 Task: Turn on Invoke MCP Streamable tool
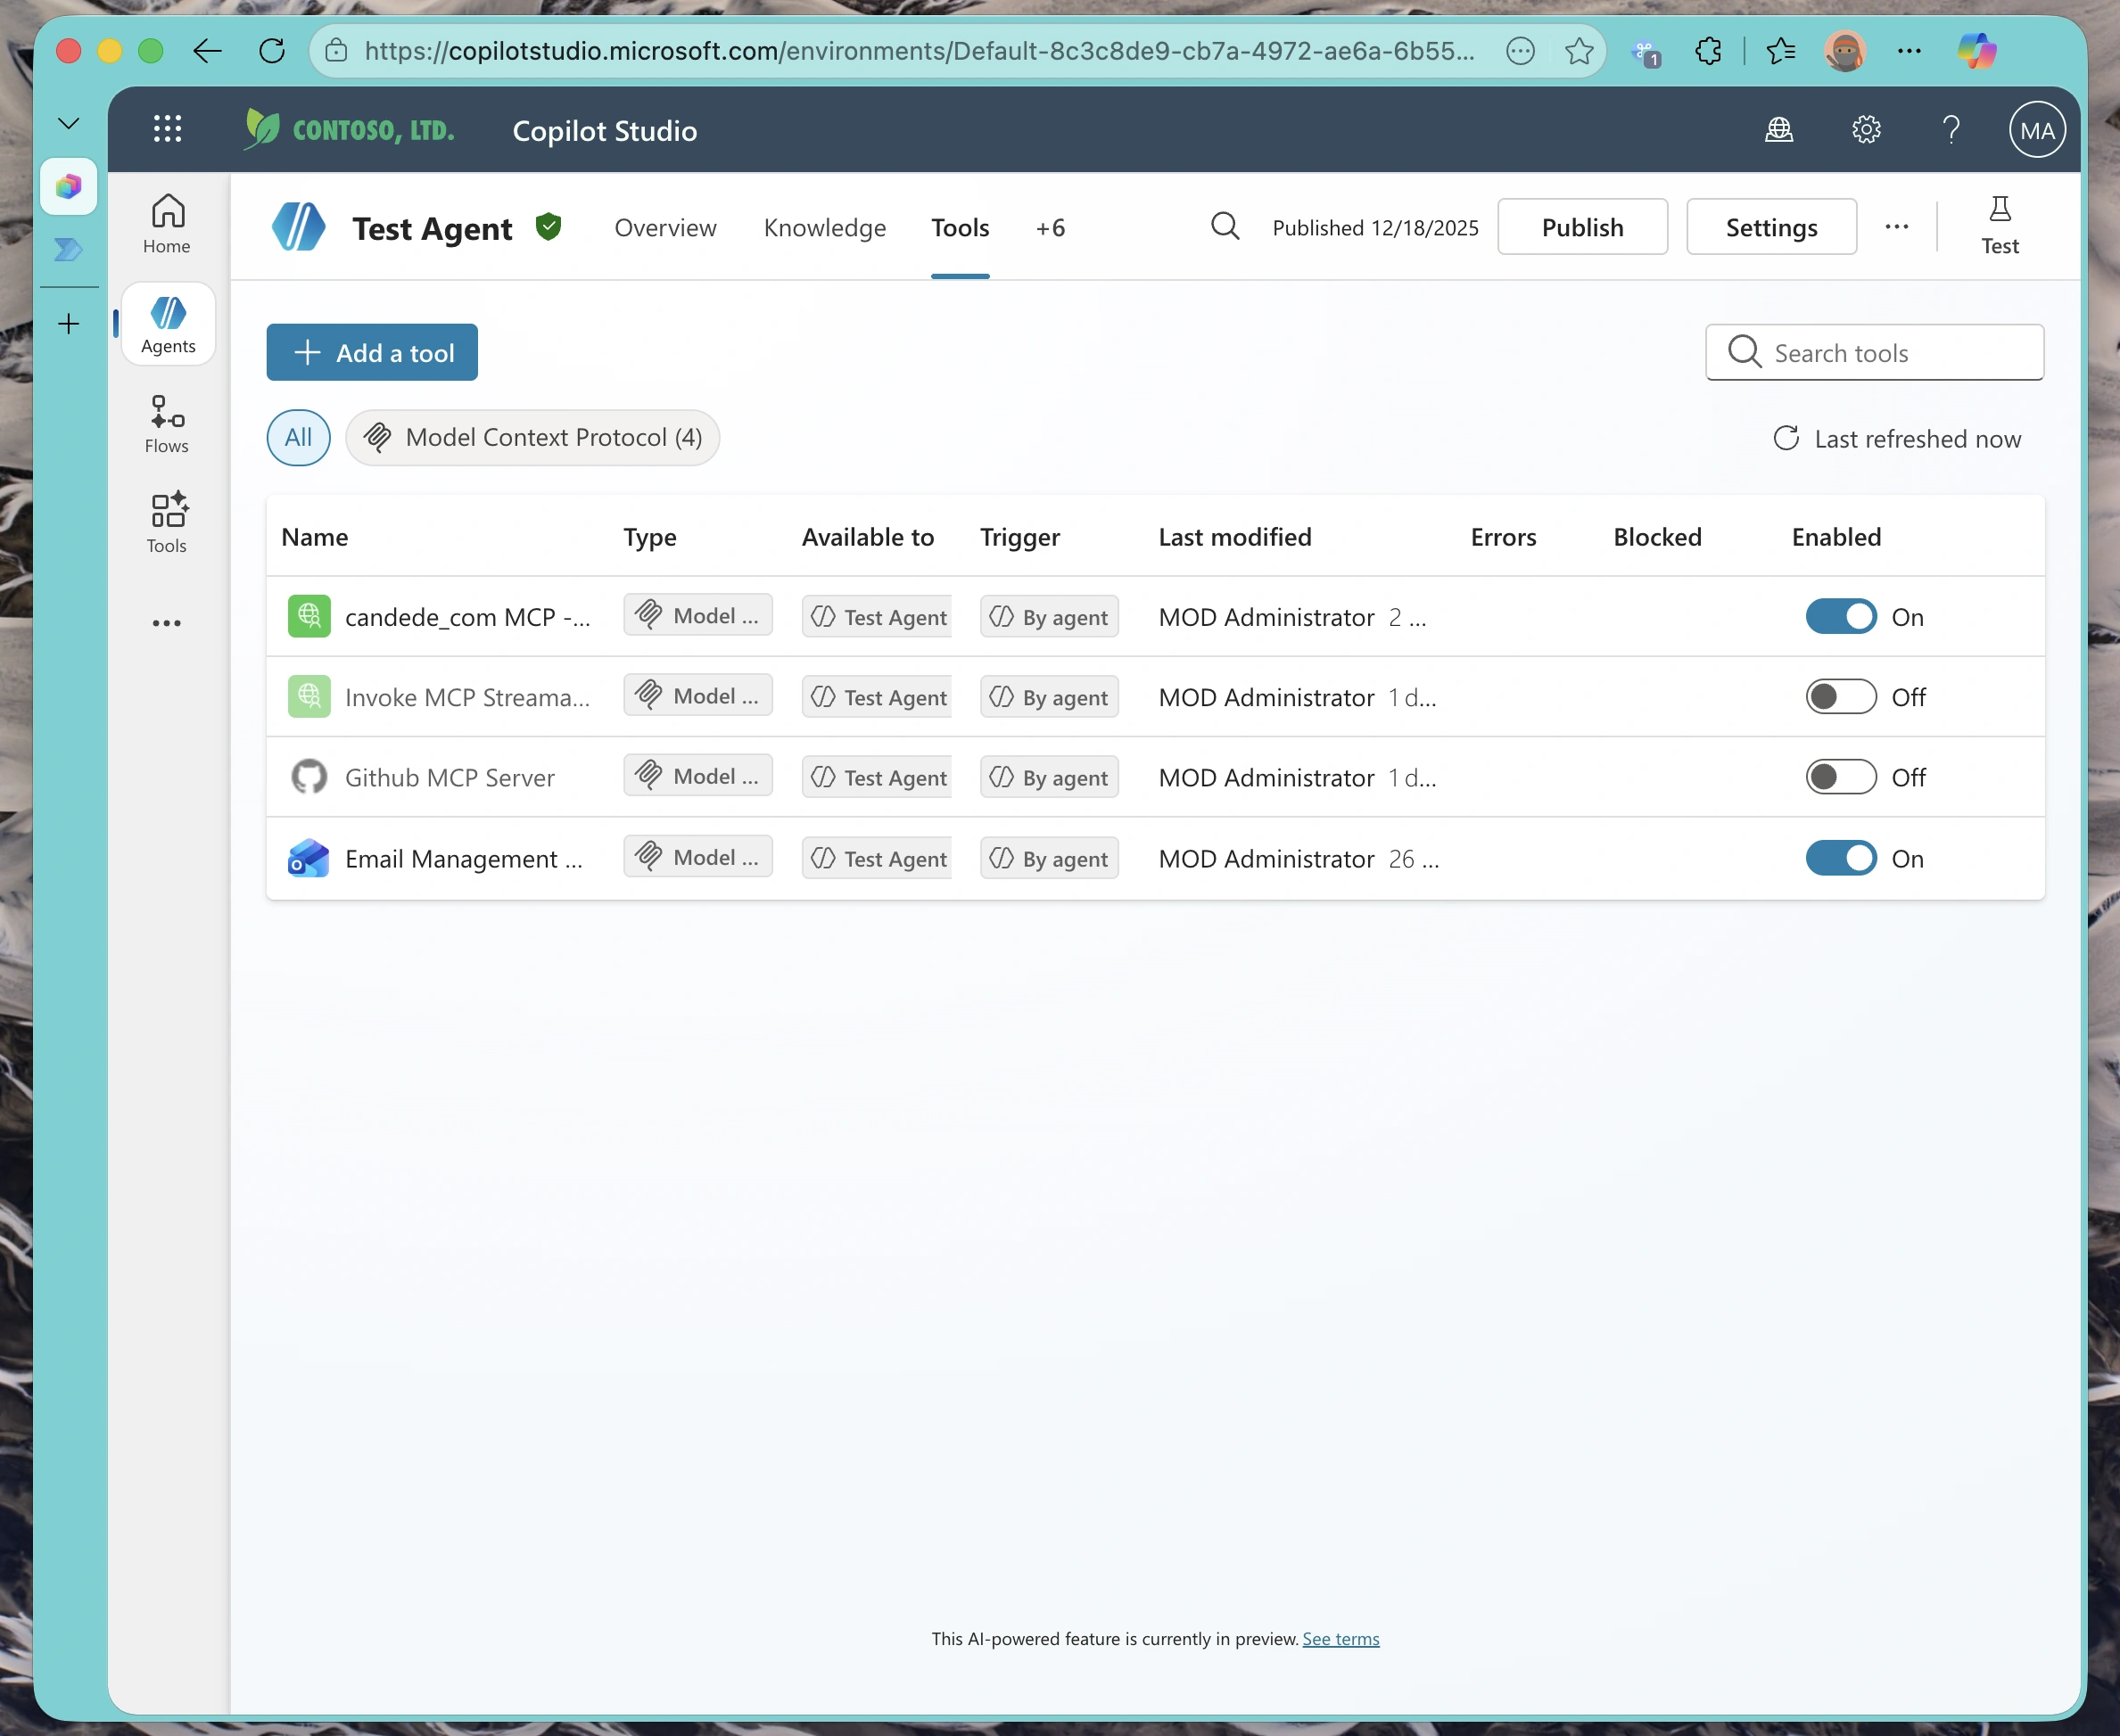(1840, 696)
